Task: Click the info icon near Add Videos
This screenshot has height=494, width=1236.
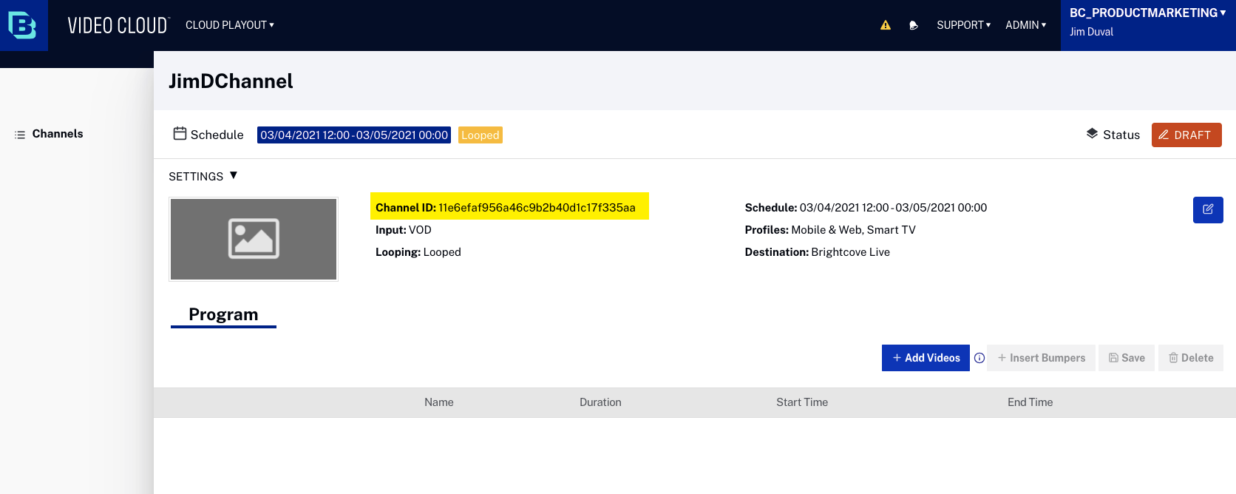Action: click(x=979, y=358)
